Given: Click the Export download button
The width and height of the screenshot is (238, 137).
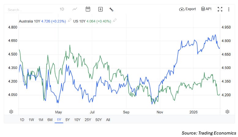Looking at the screenshot, I should pos(187,9).
